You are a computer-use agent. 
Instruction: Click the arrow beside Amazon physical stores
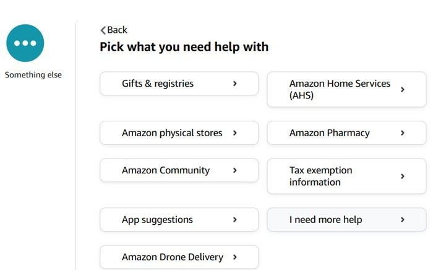(x=235, y=133)
